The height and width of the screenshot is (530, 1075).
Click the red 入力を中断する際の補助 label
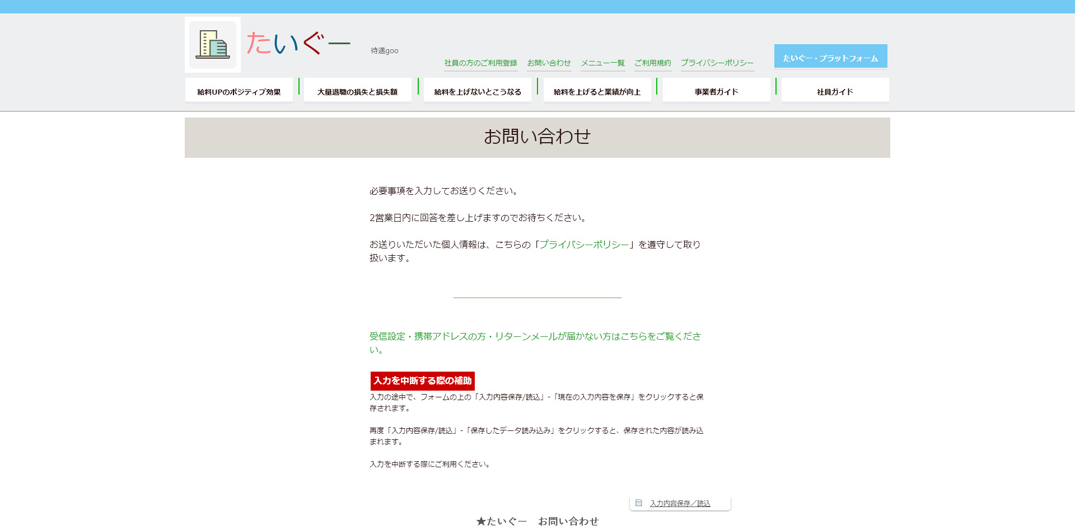(423, 381)
